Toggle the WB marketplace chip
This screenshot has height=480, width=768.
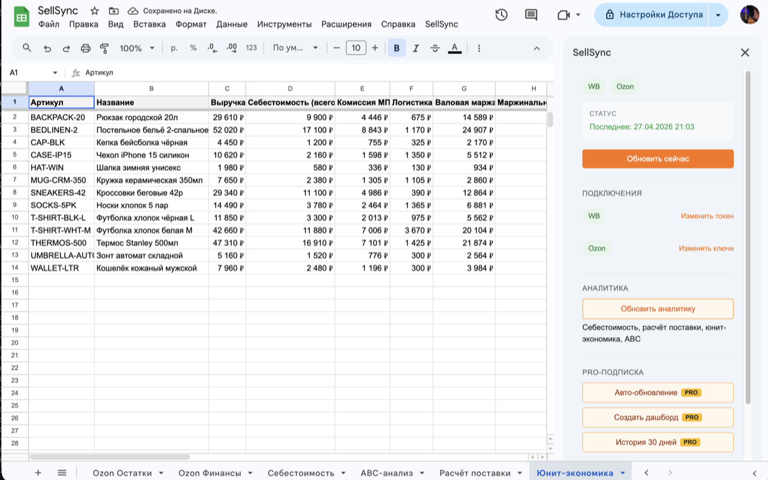pyautogui.click(x=594, y=86)
